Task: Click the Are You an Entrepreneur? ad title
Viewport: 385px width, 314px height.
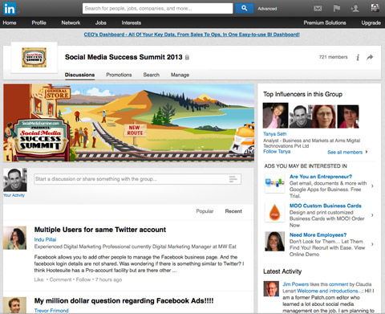Action: [x=321, y=177]
